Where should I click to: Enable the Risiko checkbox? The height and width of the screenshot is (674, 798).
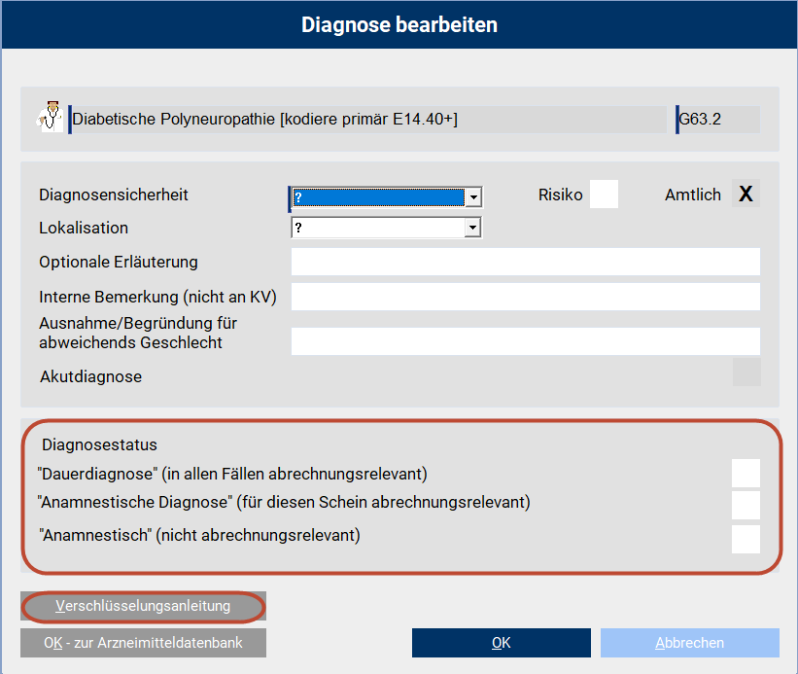pos(604,194)
